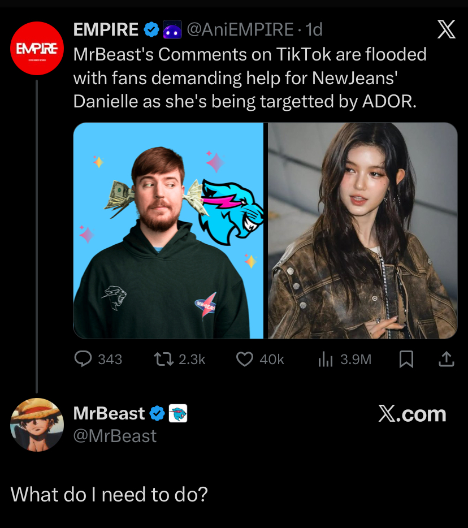Open the tweet view analytics icon

pyautogui.click(x=326, y=359)
